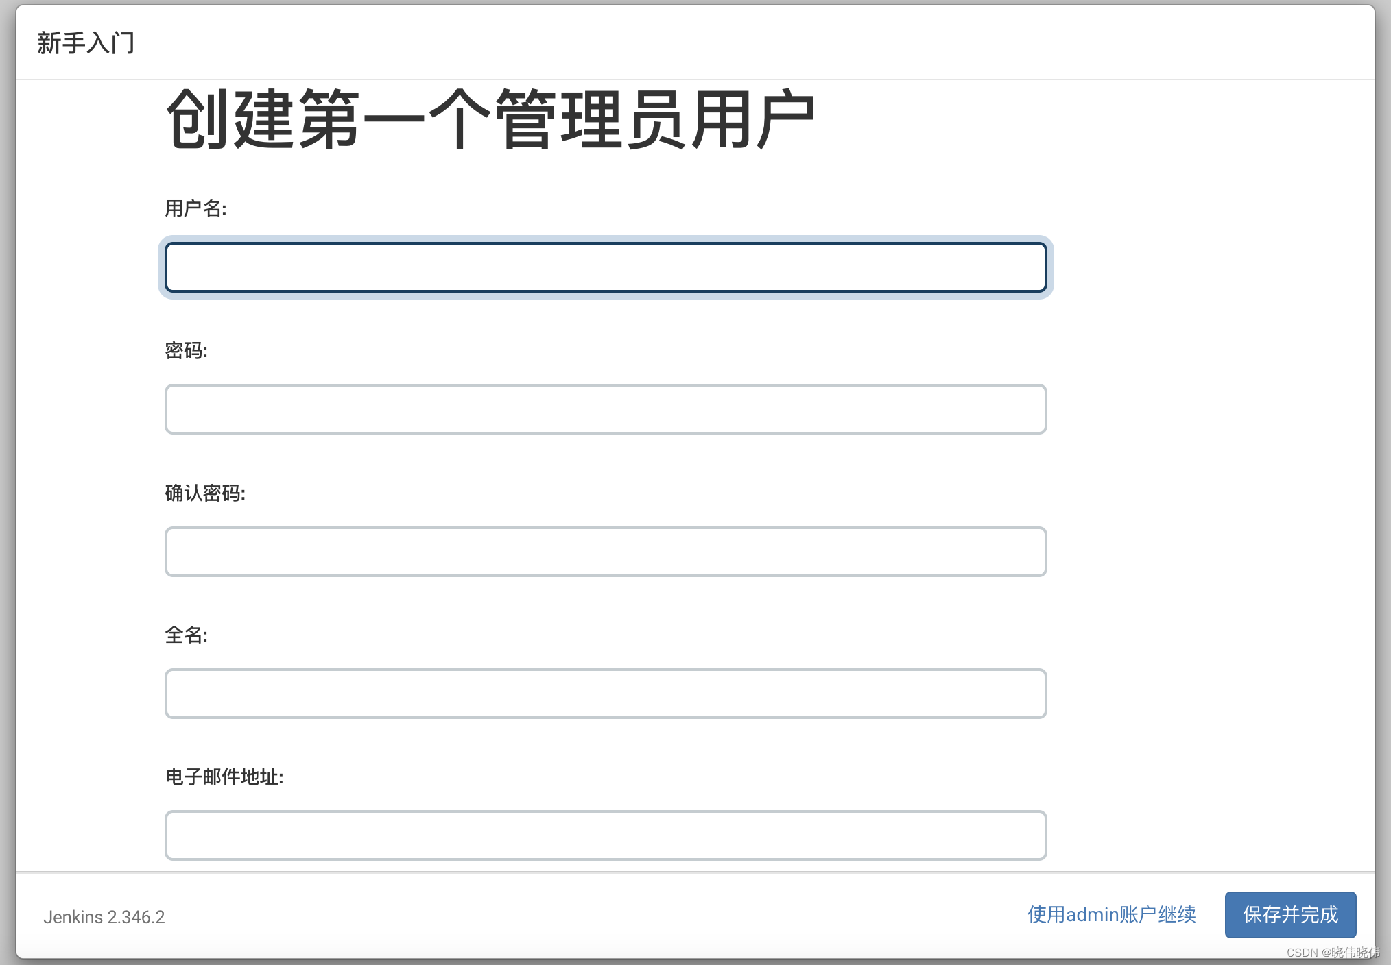Viewport: 1391px width, 965px height.
Task: Click the 确认密码: label text
Action: [205, 493]
